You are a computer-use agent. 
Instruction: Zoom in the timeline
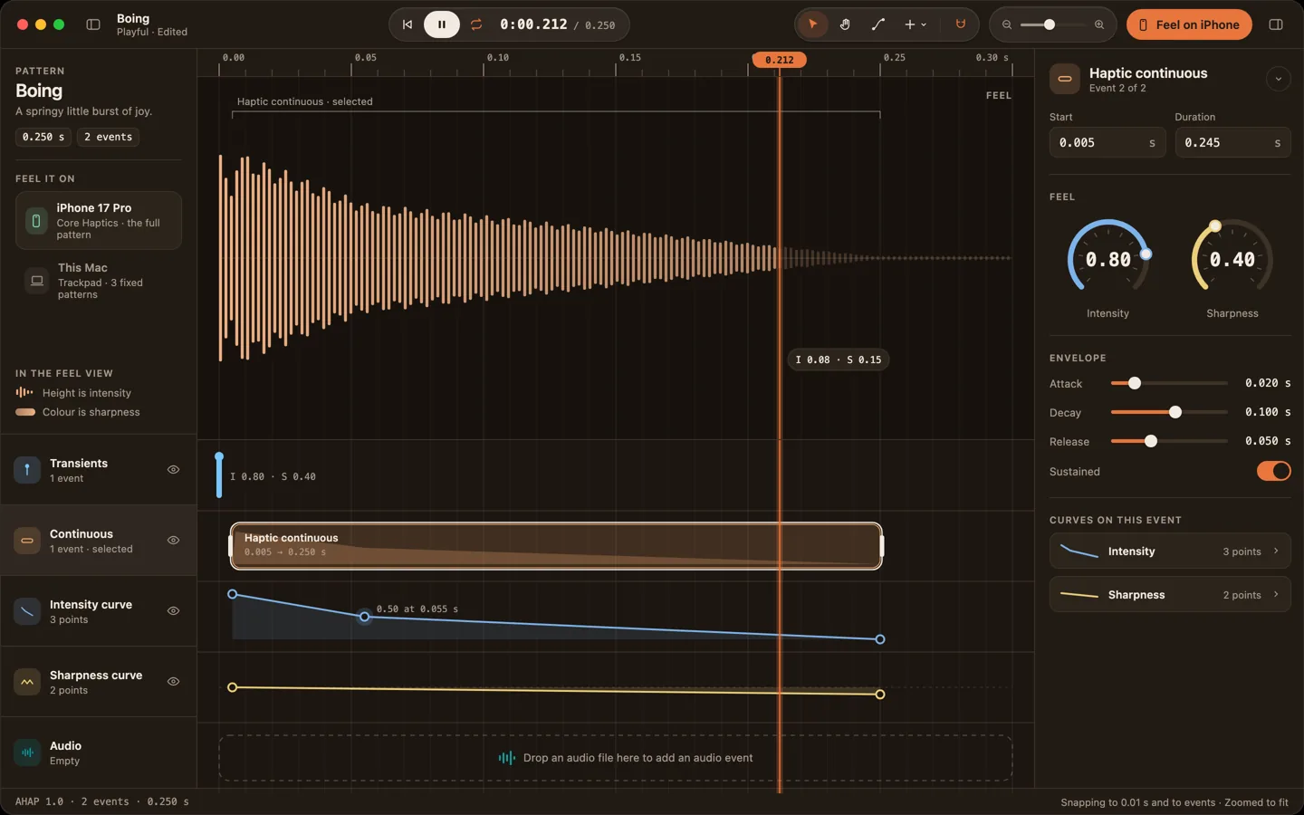[1099, 24]
